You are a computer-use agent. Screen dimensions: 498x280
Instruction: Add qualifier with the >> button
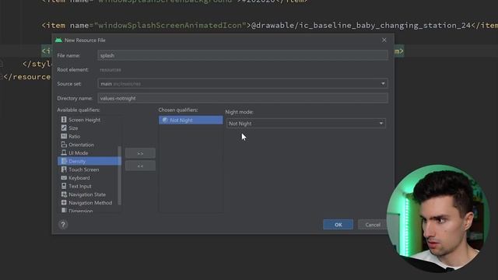pos(140,153)
